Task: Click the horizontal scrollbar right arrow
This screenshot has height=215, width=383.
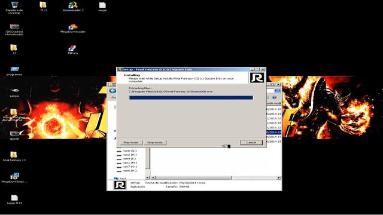Action: tap(279, 178)
